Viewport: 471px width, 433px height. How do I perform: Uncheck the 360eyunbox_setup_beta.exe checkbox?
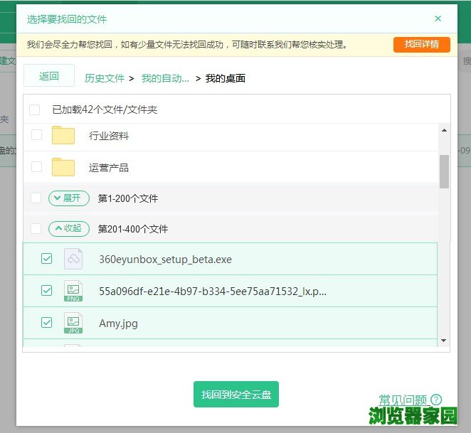point(47,260)
